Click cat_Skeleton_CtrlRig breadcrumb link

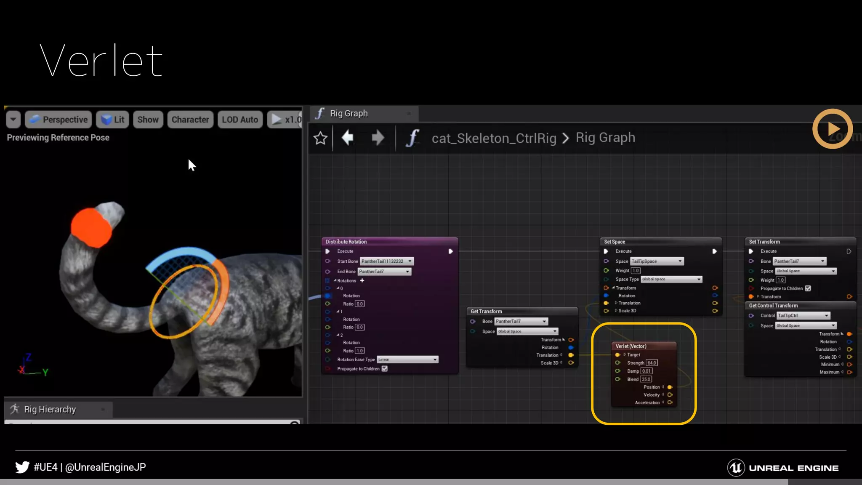[x=494, y=138]
